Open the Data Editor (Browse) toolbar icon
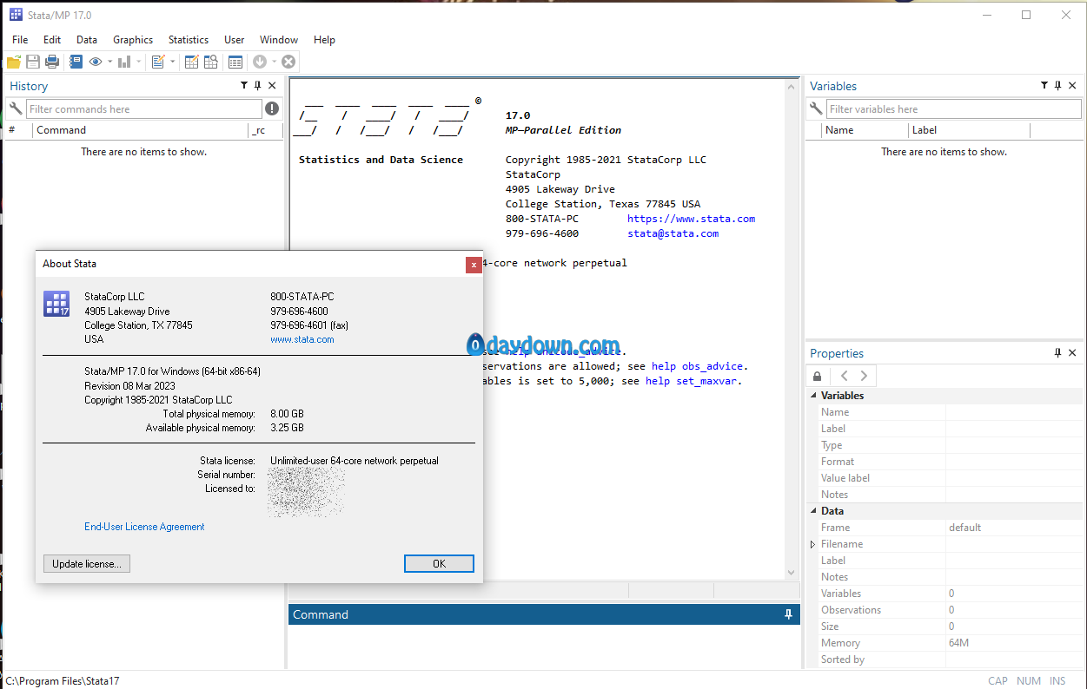 pos(210,62)
